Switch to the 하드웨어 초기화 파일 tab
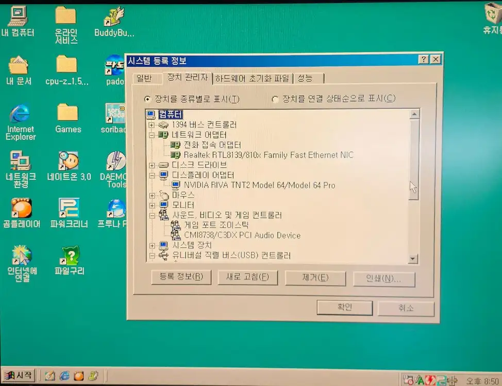502x386 pixels. 253,78
